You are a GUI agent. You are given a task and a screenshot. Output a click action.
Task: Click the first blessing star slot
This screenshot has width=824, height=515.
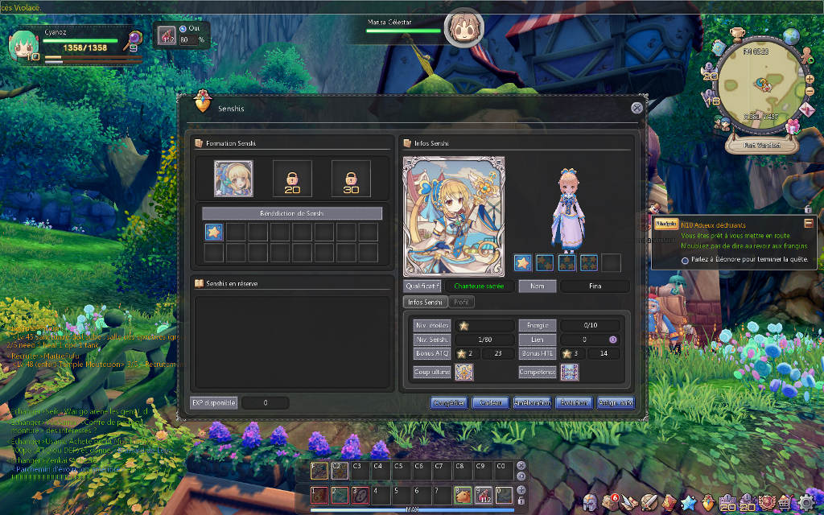point(214,232)
